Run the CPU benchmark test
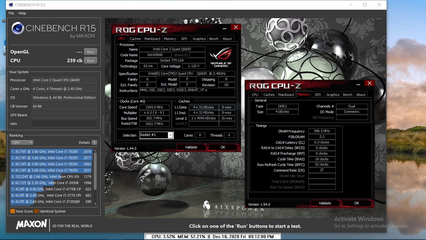The image size is (426, 240). tap(90, 61)
